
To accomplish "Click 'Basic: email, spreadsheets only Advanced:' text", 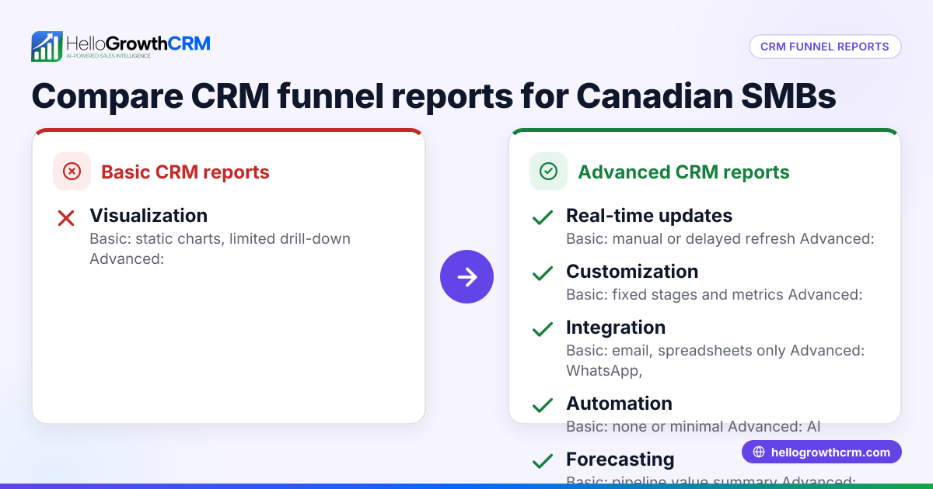I will tap(715, 351).
